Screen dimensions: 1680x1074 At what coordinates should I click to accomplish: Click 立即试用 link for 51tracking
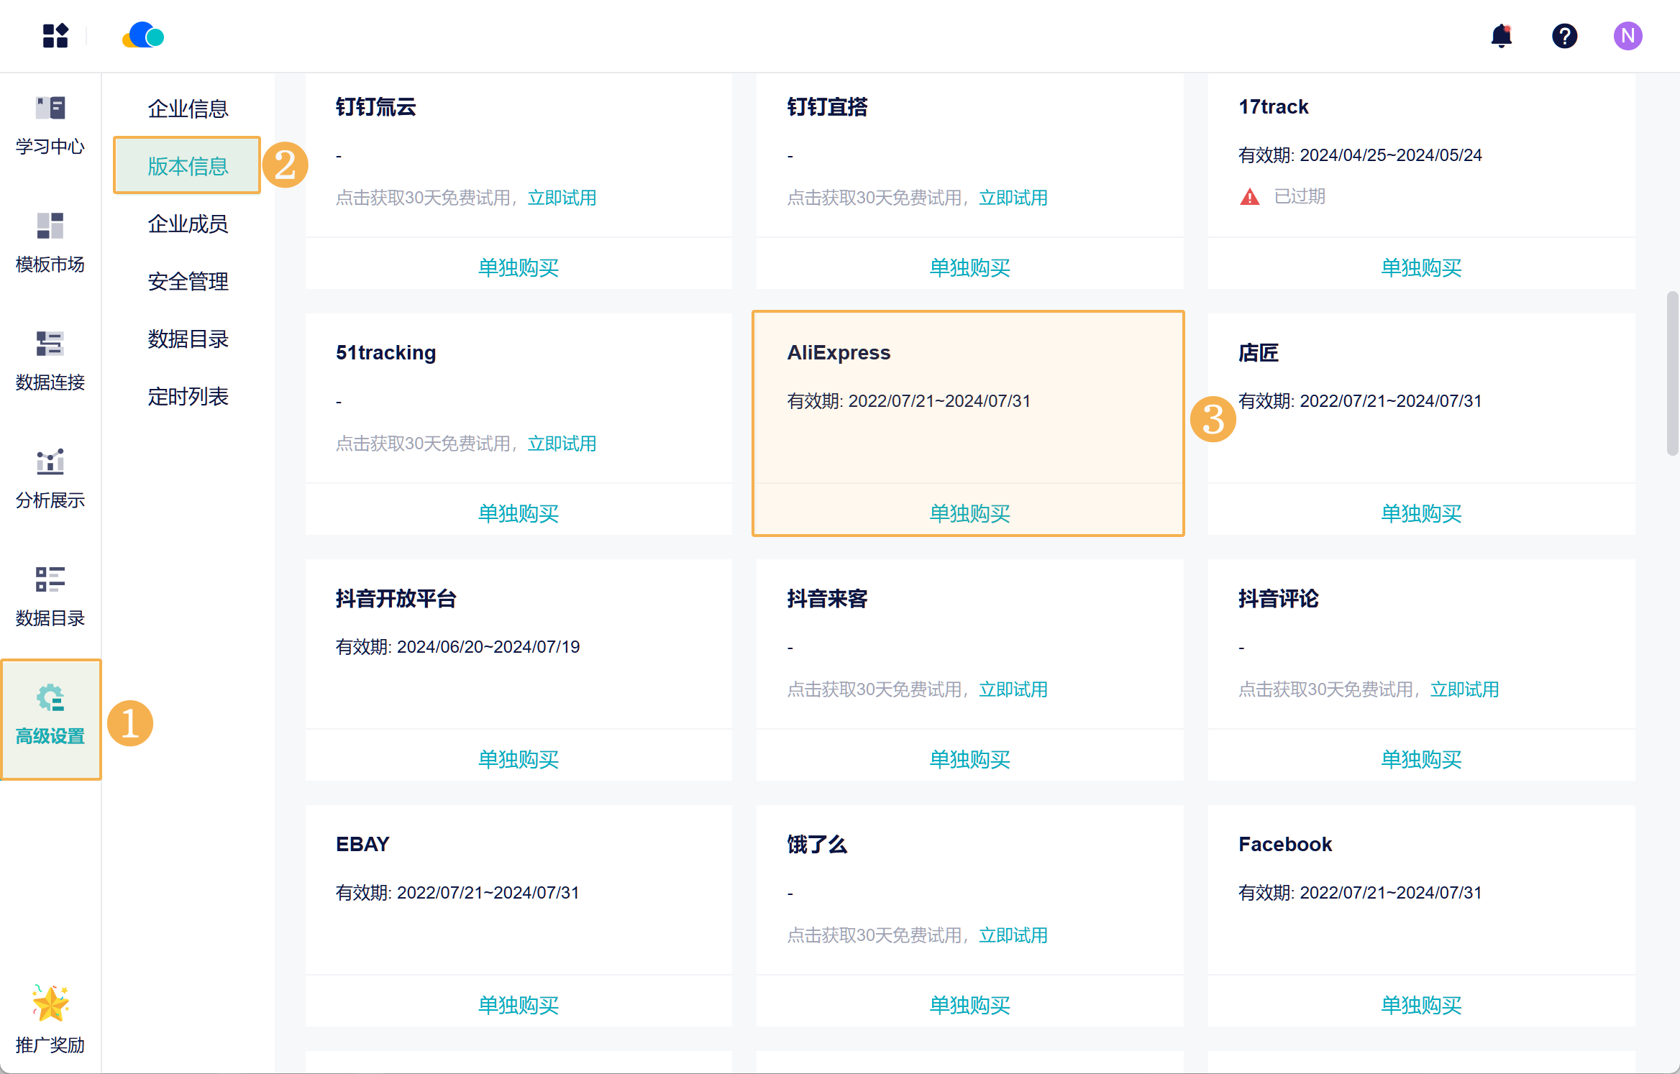pyautogui.click(x=562, y=444)
